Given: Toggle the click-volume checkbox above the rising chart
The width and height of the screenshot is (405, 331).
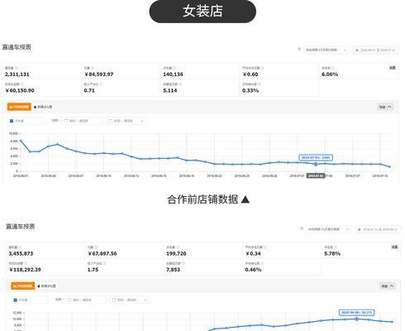Looking at the screenshot, I should 16,300.
